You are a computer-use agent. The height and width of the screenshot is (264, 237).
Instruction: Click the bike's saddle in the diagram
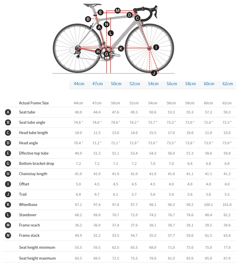pos(92,5)
